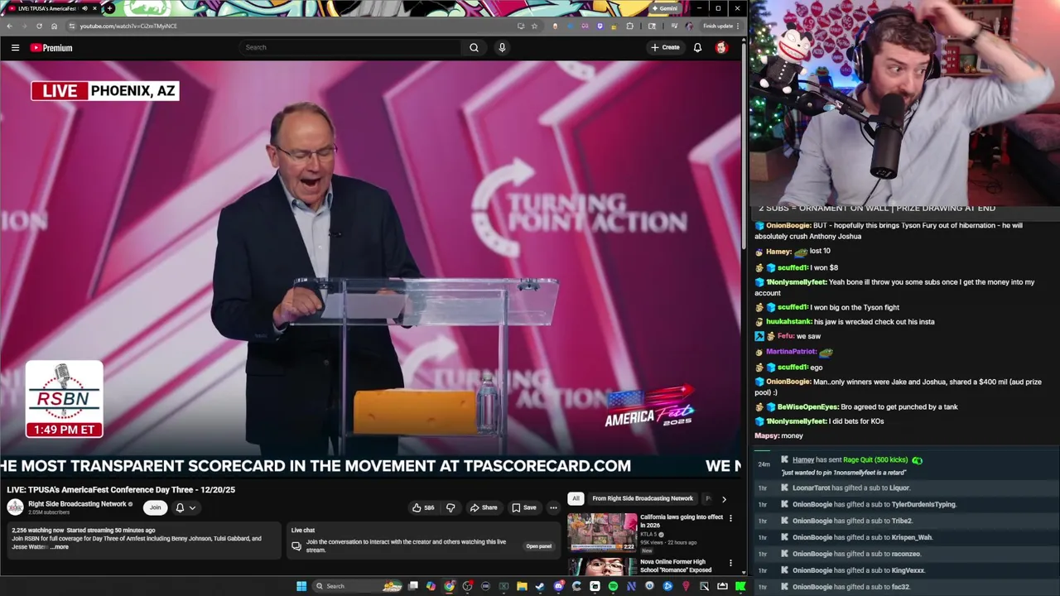Open the Finish update Chrome menu
1060x596 pixels.
pos(720,26)
